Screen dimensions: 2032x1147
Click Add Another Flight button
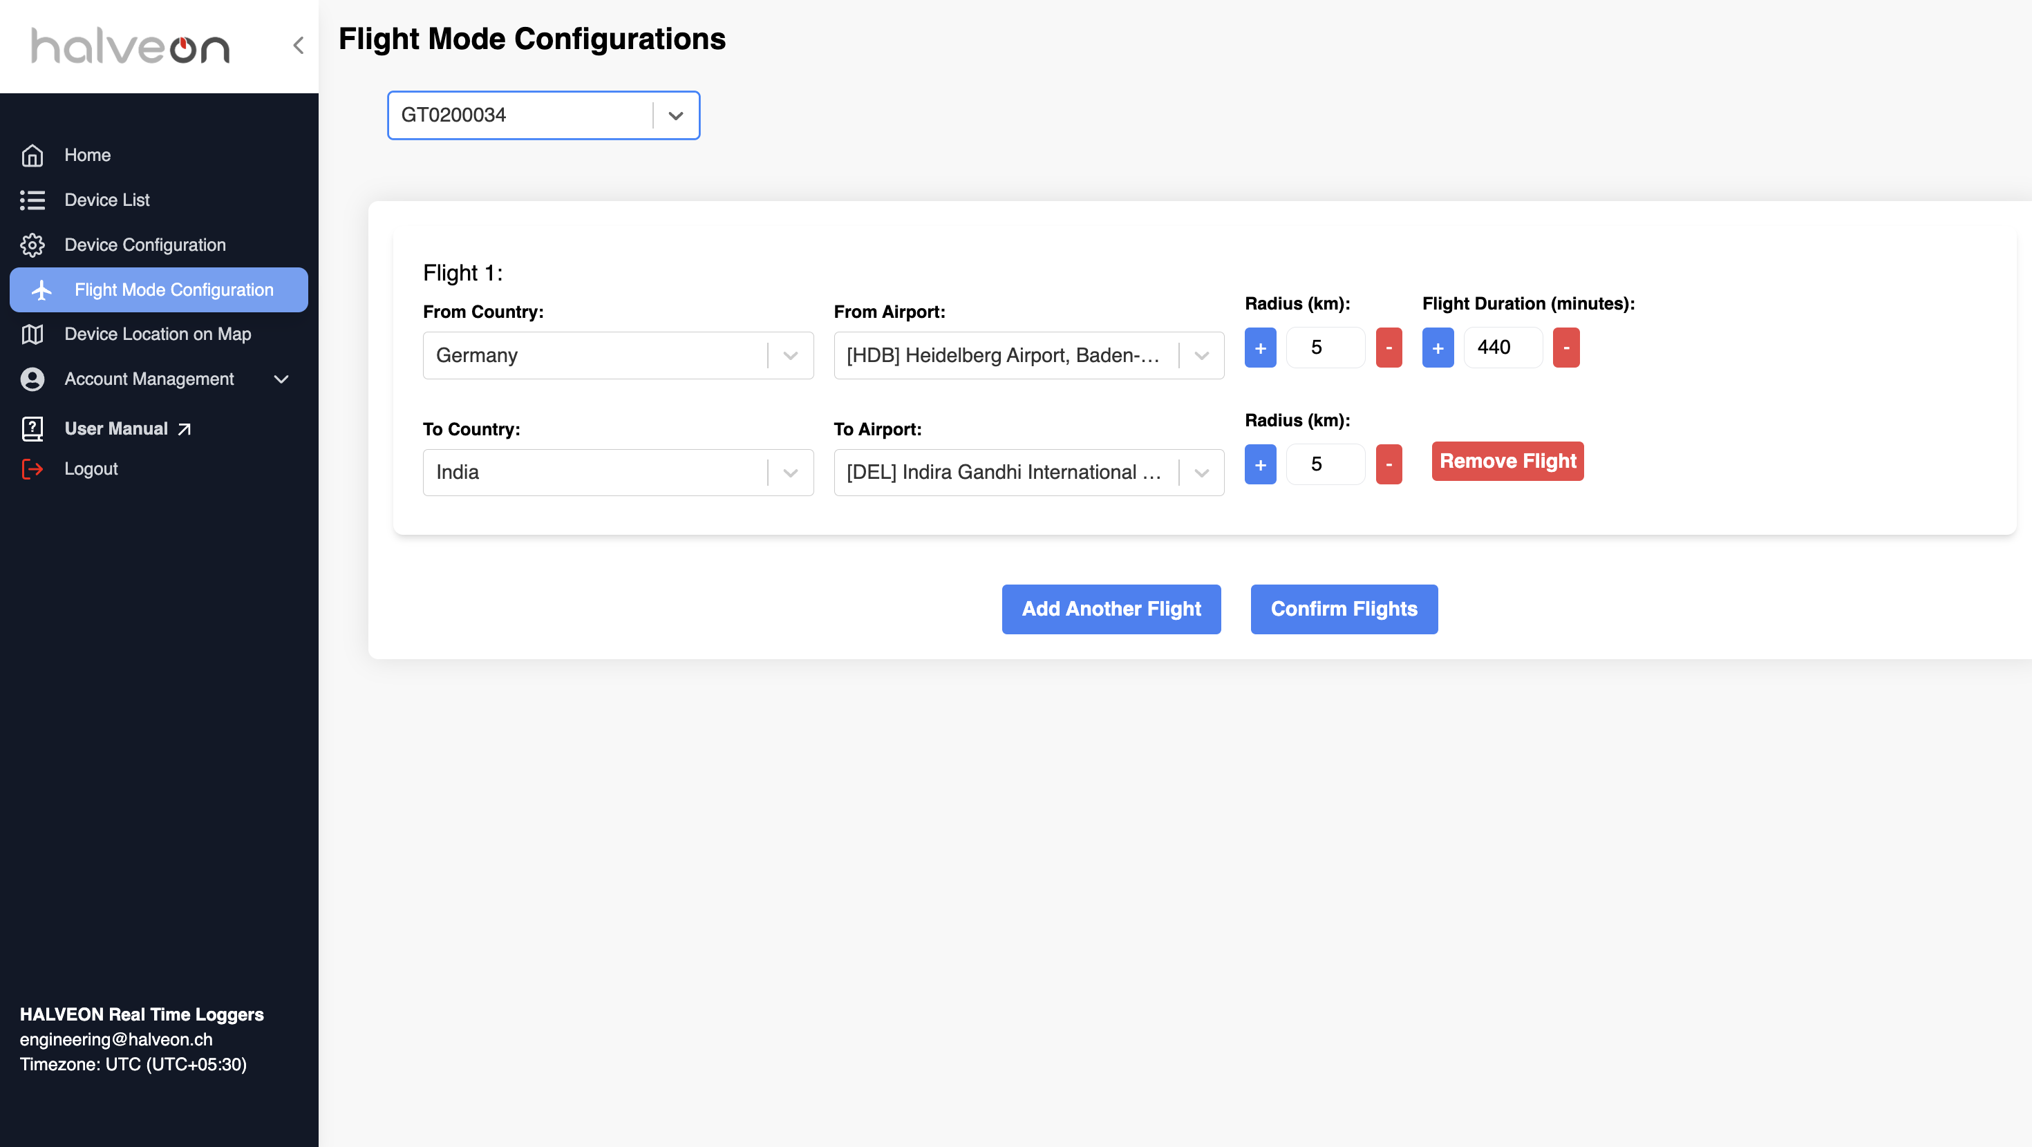click(1111, 610)
